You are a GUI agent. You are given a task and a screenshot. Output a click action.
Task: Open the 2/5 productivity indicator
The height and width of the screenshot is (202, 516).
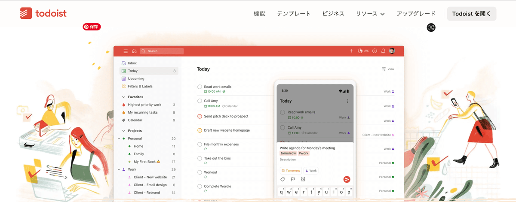point(363,51)
